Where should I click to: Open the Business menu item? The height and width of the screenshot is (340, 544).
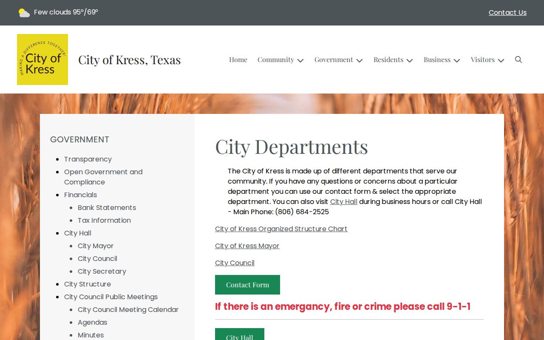point(437,59)
